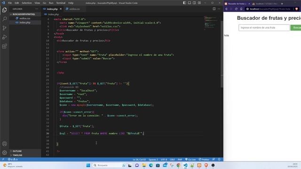301x169 pixels.
Task: Open estilos.css in the Explorer tree
Action: pyautogui.click(x=25, y=18)
